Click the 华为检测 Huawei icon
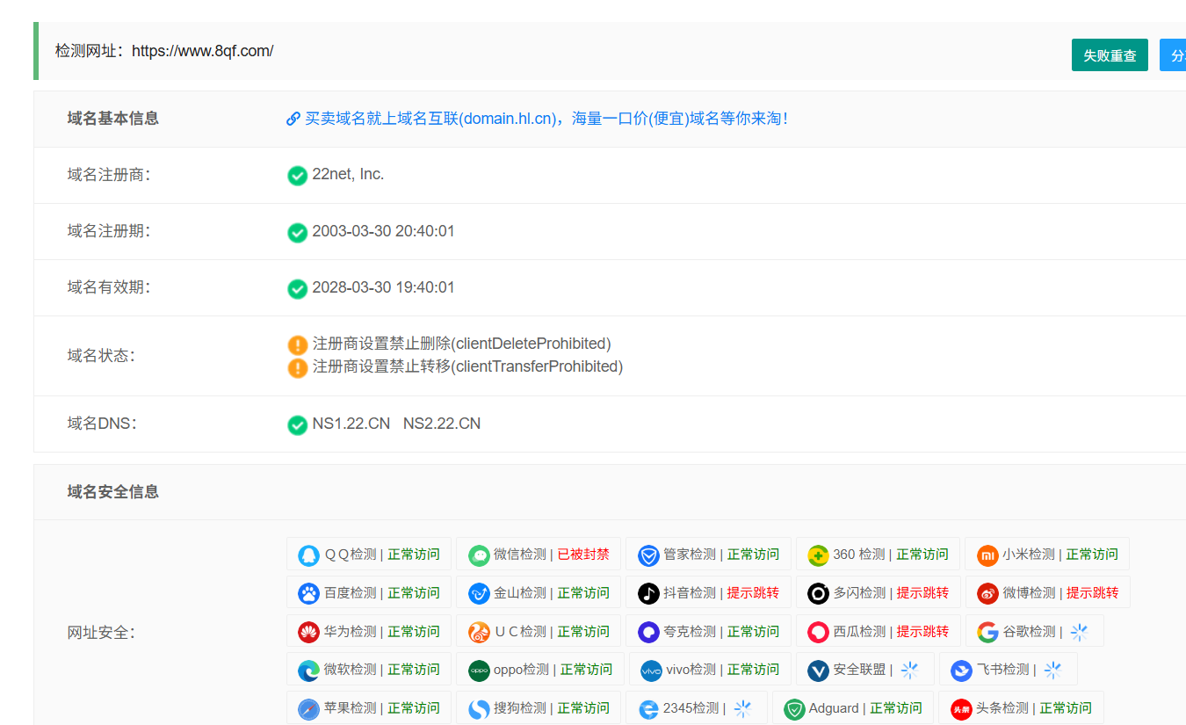 309,631
